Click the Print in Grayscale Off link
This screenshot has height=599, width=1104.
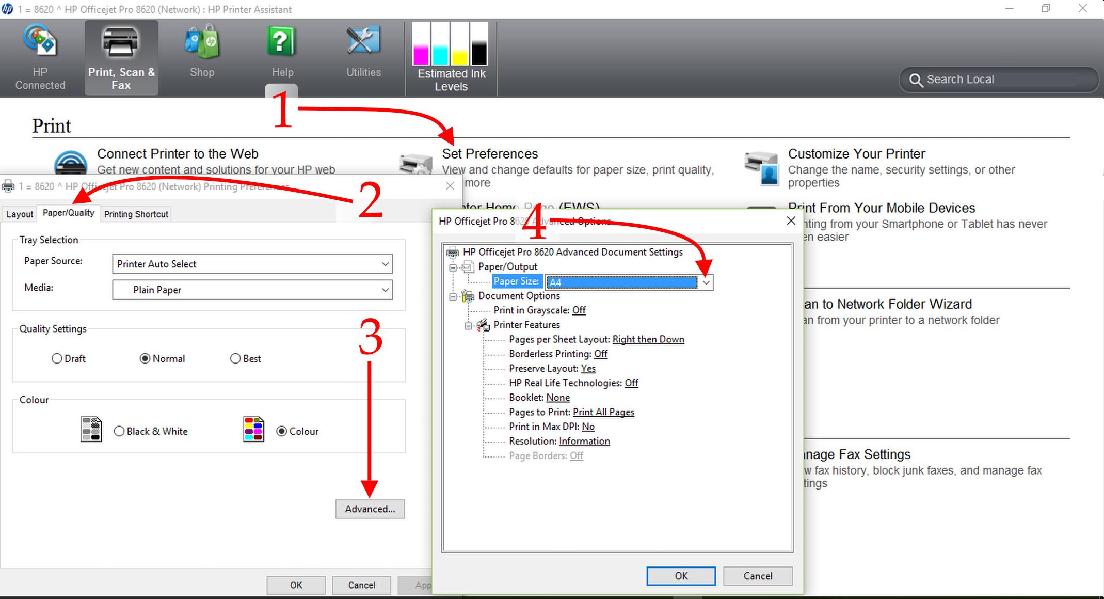[579, 310]
